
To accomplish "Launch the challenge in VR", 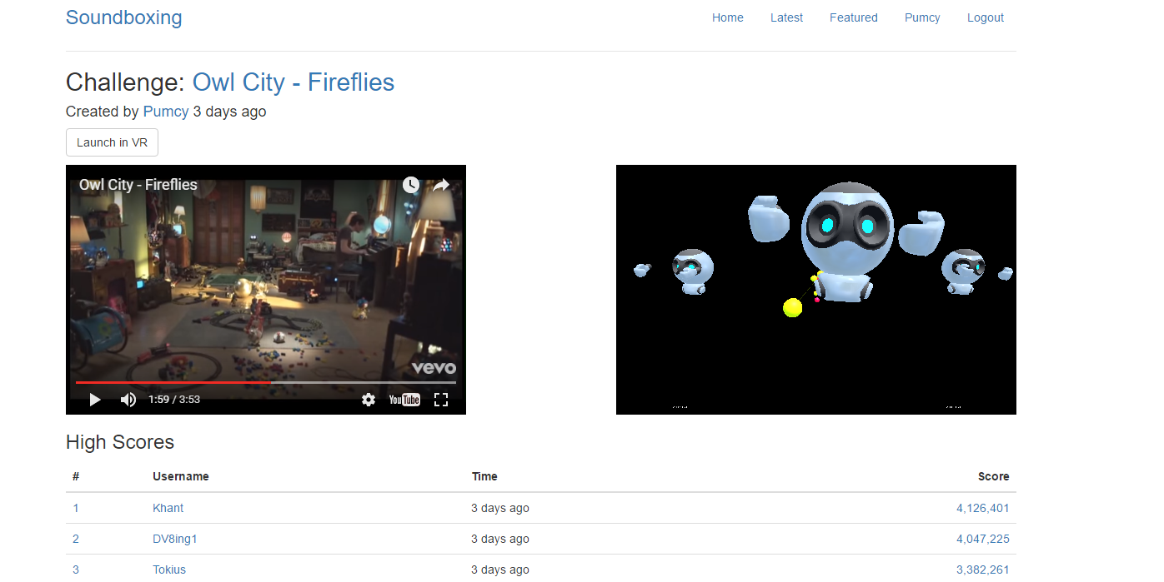I will 112,142.
